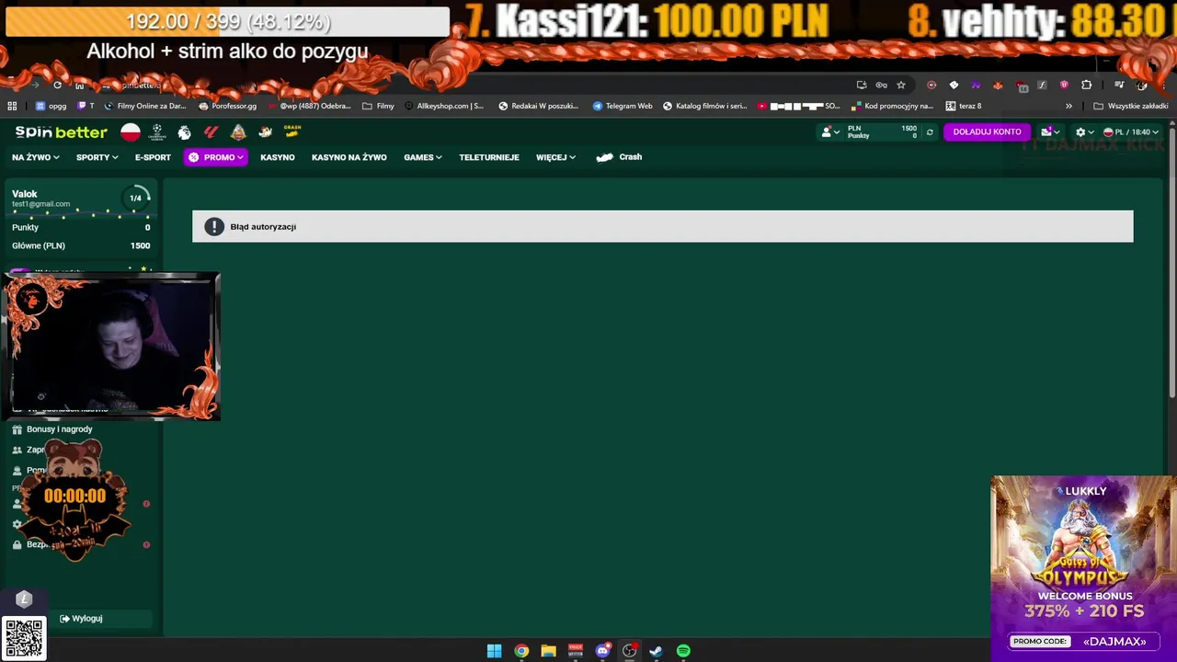Click the Główne (PLN) balance row

point(81,246)
